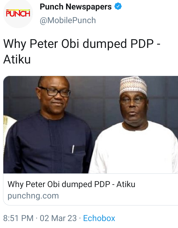Open the Echobox source link
The height and width of the screenshot is (228, 178).
(99, 218)
